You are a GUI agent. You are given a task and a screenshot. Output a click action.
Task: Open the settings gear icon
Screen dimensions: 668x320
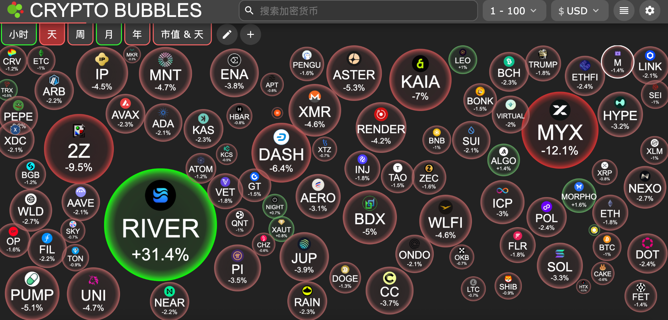tap(649, 11)
